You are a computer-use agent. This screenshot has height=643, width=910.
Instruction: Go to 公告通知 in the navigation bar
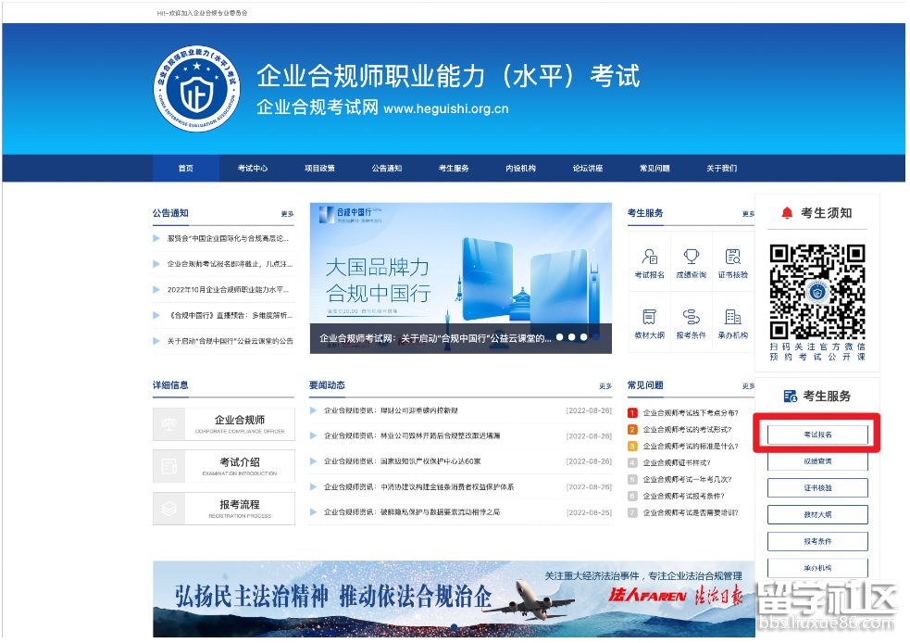pyautogui.click(x=387, y=169)
